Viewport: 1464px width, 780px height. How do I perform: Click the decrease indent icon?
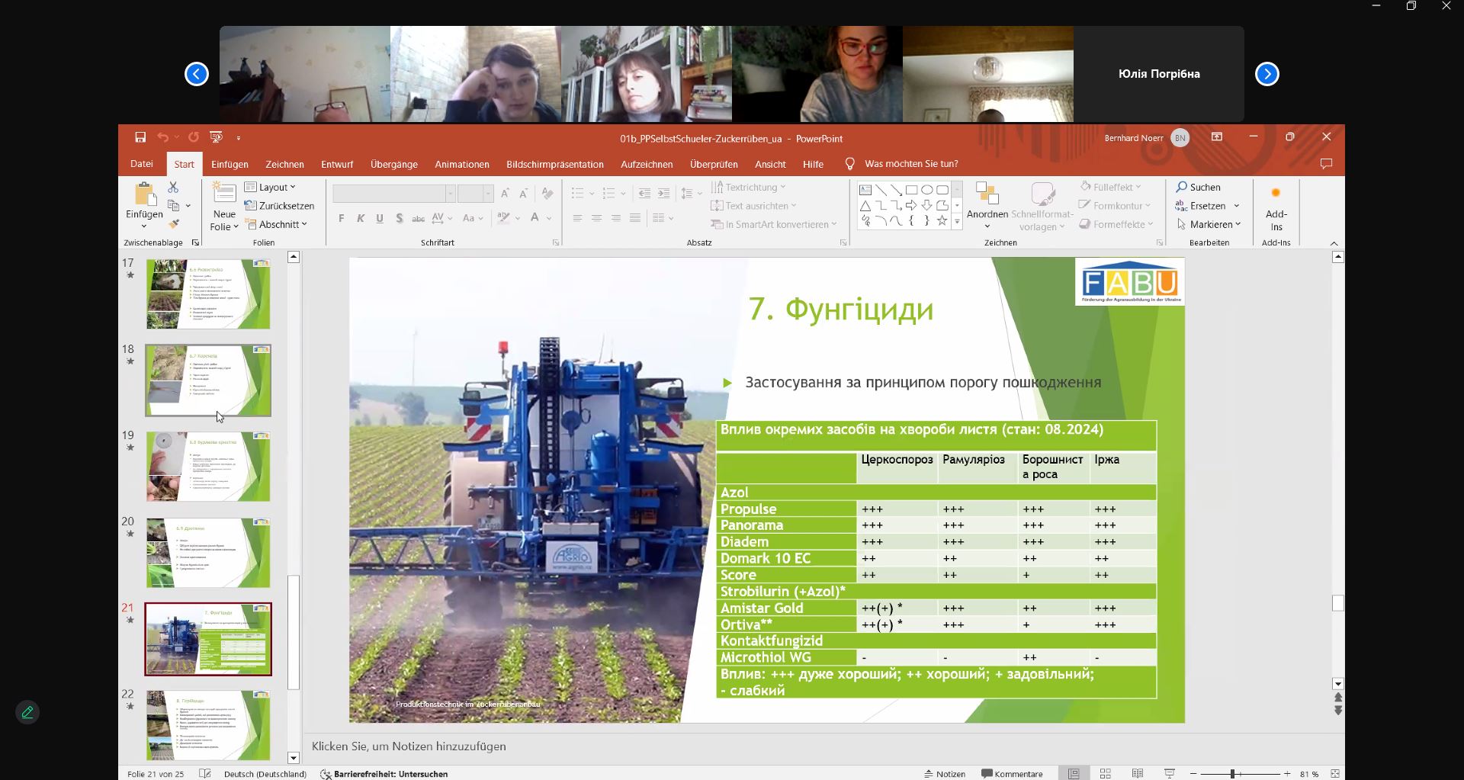644,194
